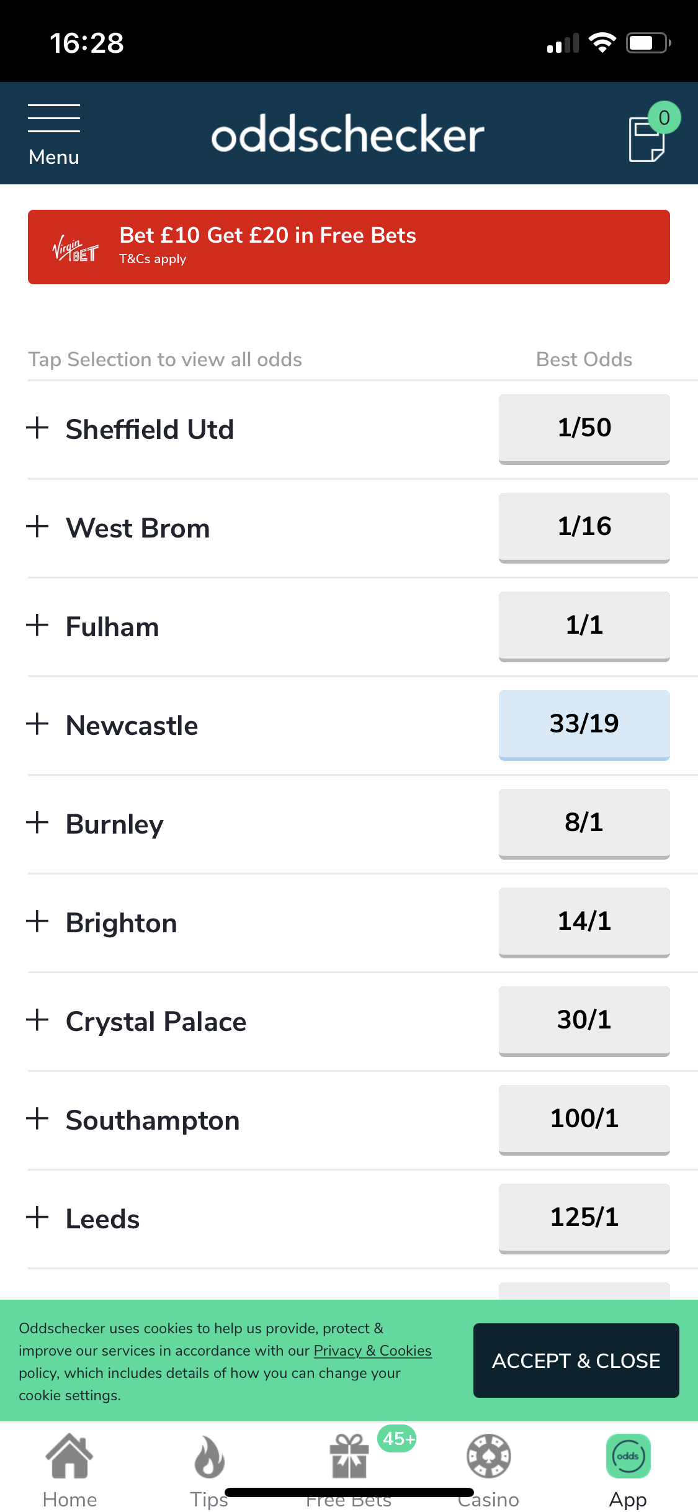Tap the Home icon in bottom bar

[69, 1456]
